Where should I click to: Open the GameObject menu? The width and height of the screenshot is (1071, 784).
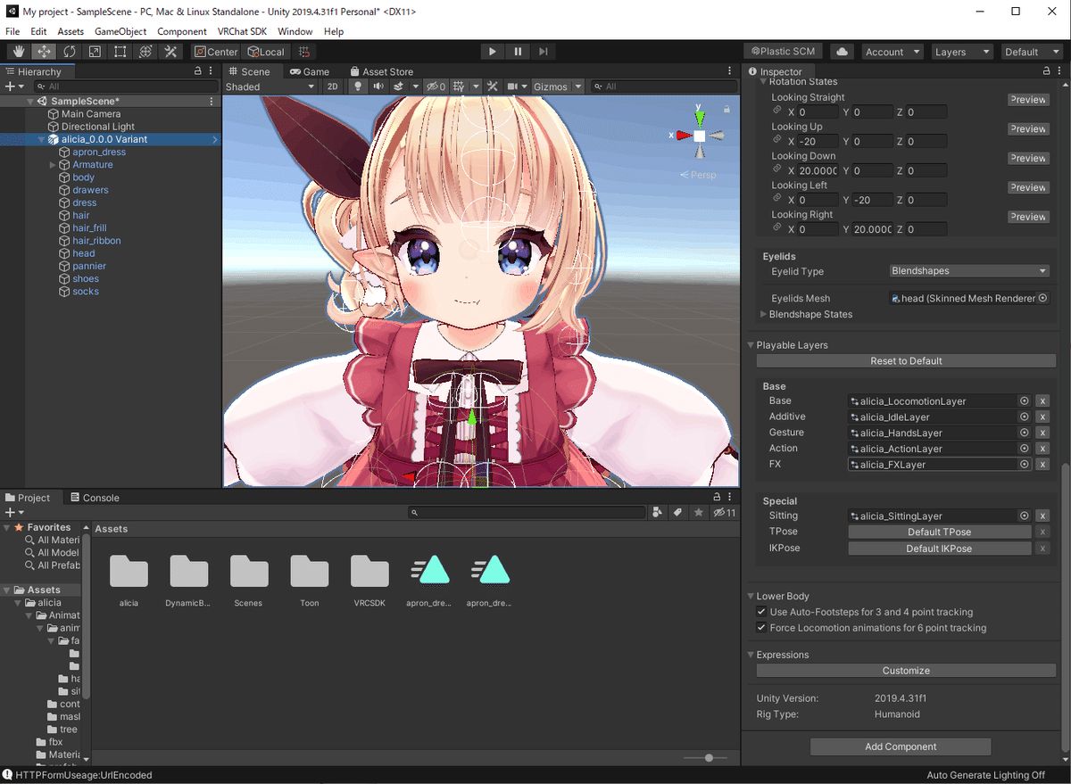point(120,31)
